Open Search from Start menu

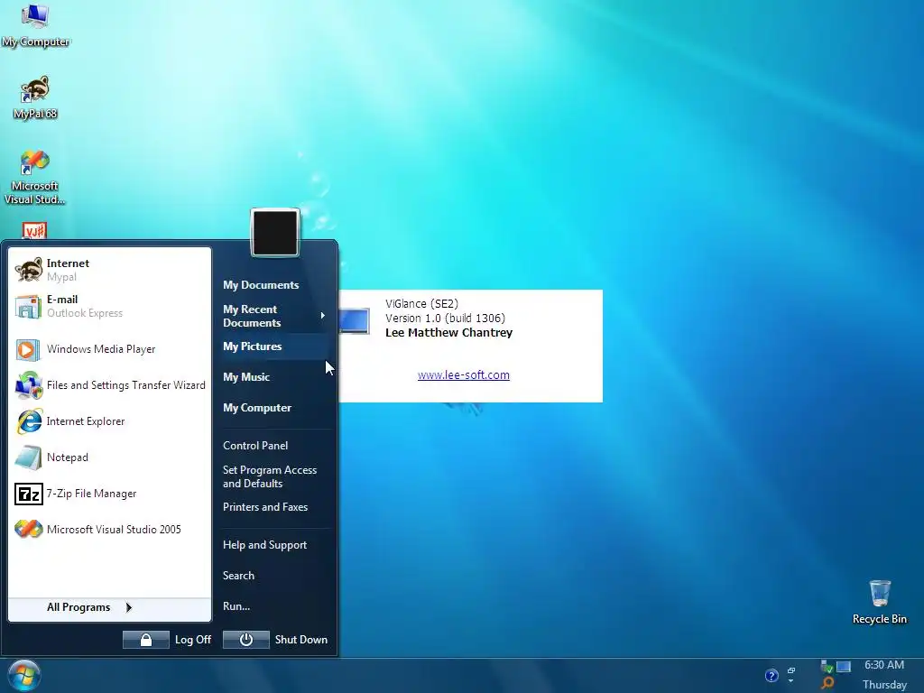[x=273, y=576]
